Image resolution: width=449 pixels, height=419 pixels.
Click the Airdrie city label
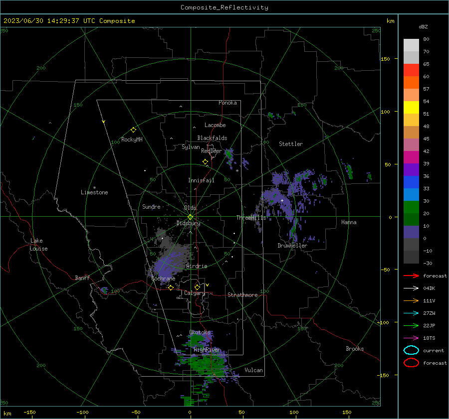point(197,266)
